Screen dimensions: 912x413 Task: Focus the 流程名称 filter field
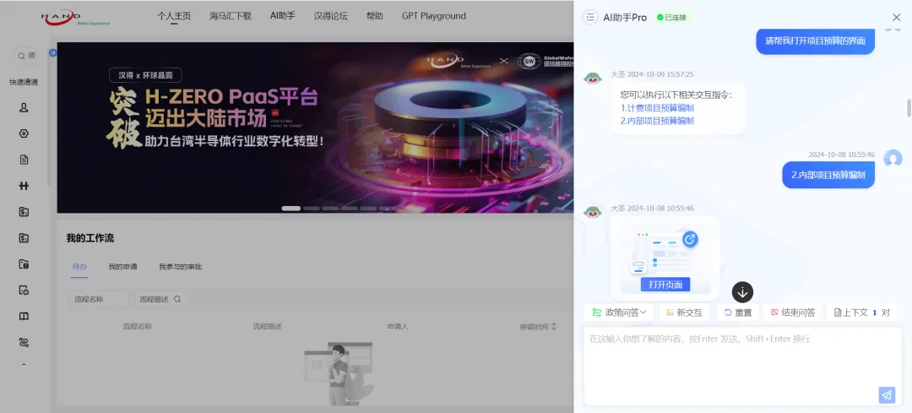coord(97,299)
